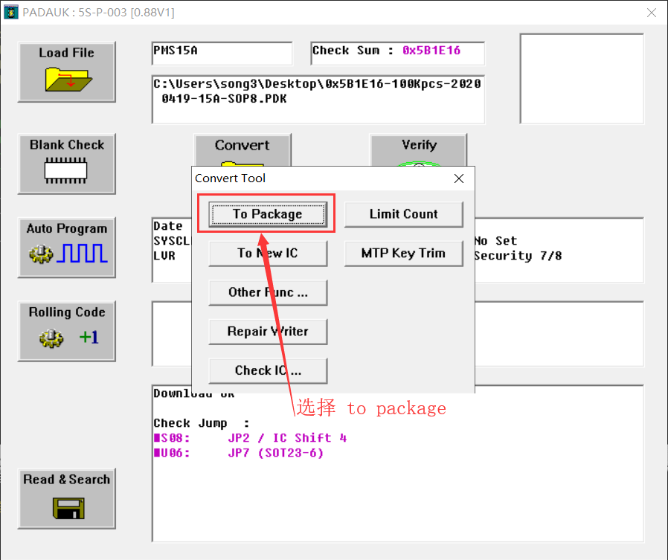Click the Check Sum value field
Screen dimensions: 668x560
(x=397, y=53)
